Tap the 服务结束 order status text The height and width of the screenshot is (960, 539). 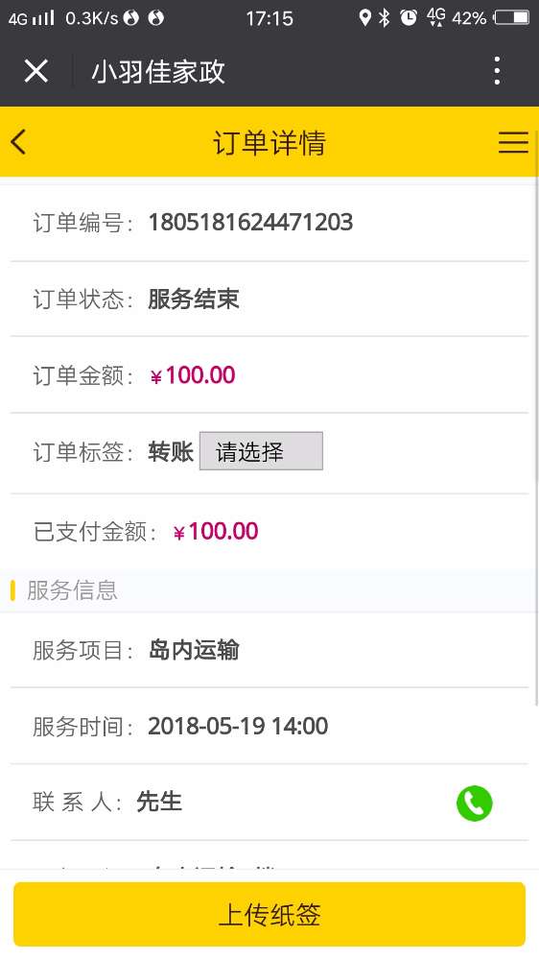pos(194,300)
